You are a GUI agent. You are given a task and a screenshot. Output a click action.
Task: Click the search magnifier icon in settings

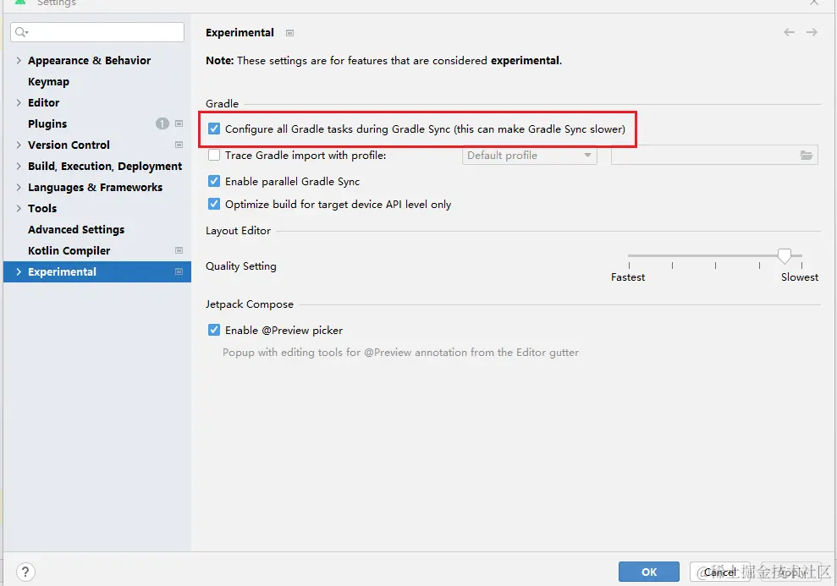click(x=21, y=32)
